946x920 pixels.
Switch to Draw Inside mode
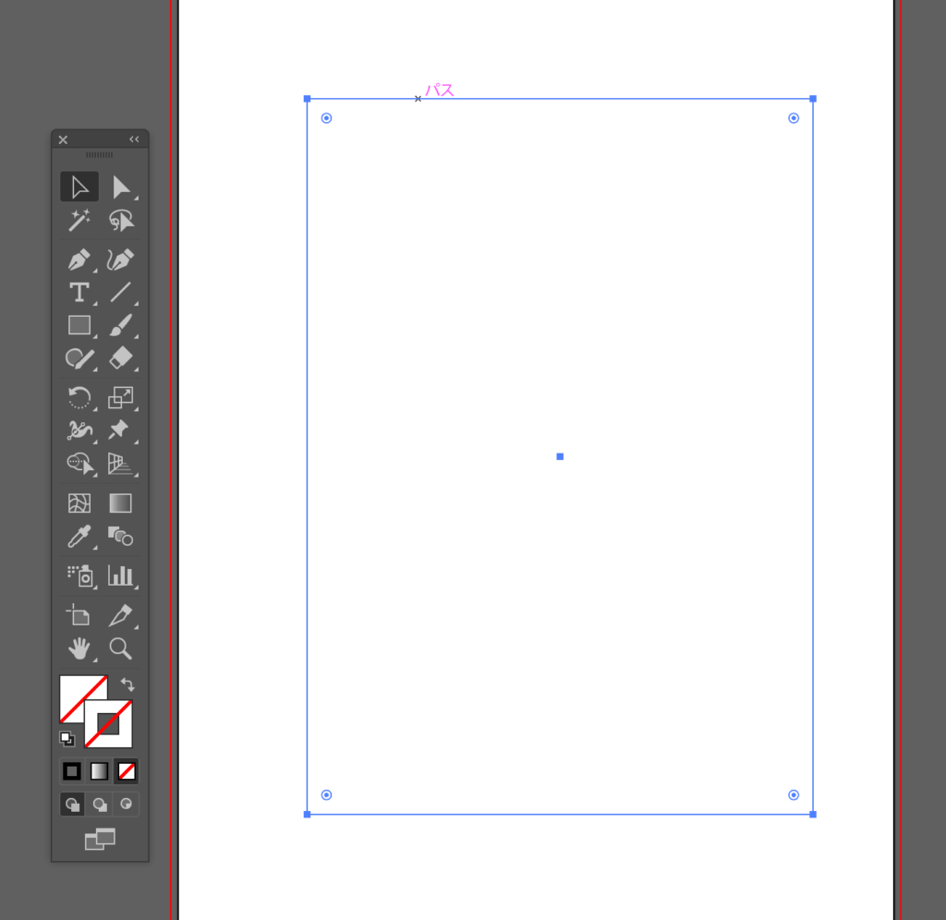click(x=126, y=804)
